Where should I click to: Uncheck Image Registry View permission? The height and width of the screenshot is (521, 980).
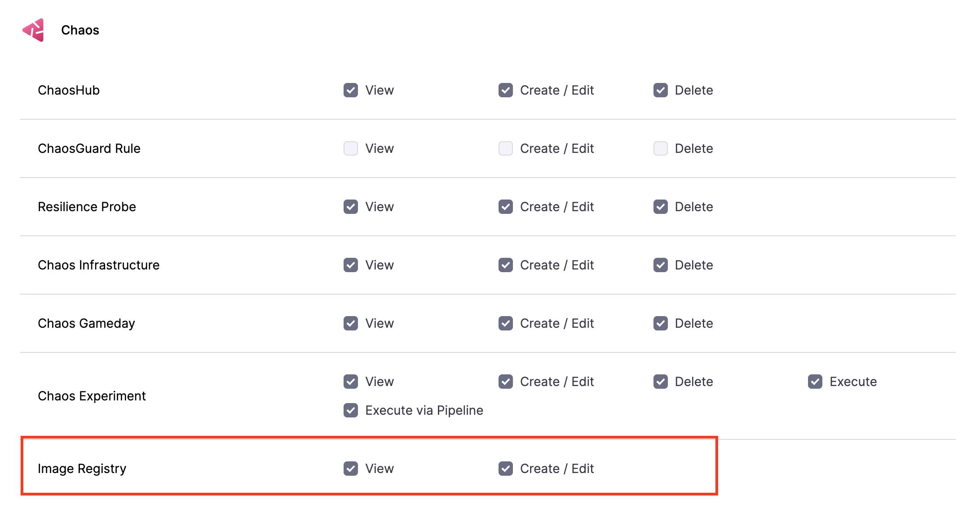[x=351, y=469]
